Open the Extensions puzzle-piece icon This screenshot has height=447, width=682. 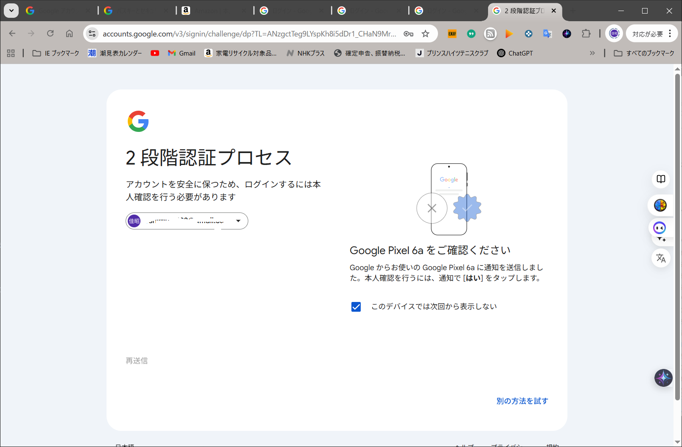point(586,34)
